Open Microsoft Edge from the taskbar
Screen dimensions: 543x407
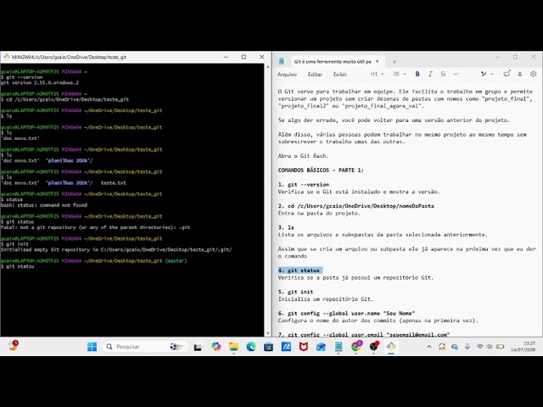pos(251,347)
